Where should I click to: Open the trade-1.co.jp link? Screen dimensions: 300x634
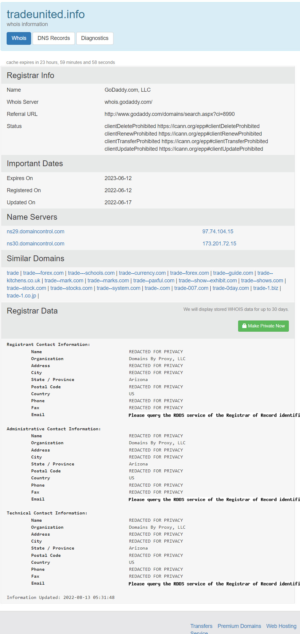21,296
